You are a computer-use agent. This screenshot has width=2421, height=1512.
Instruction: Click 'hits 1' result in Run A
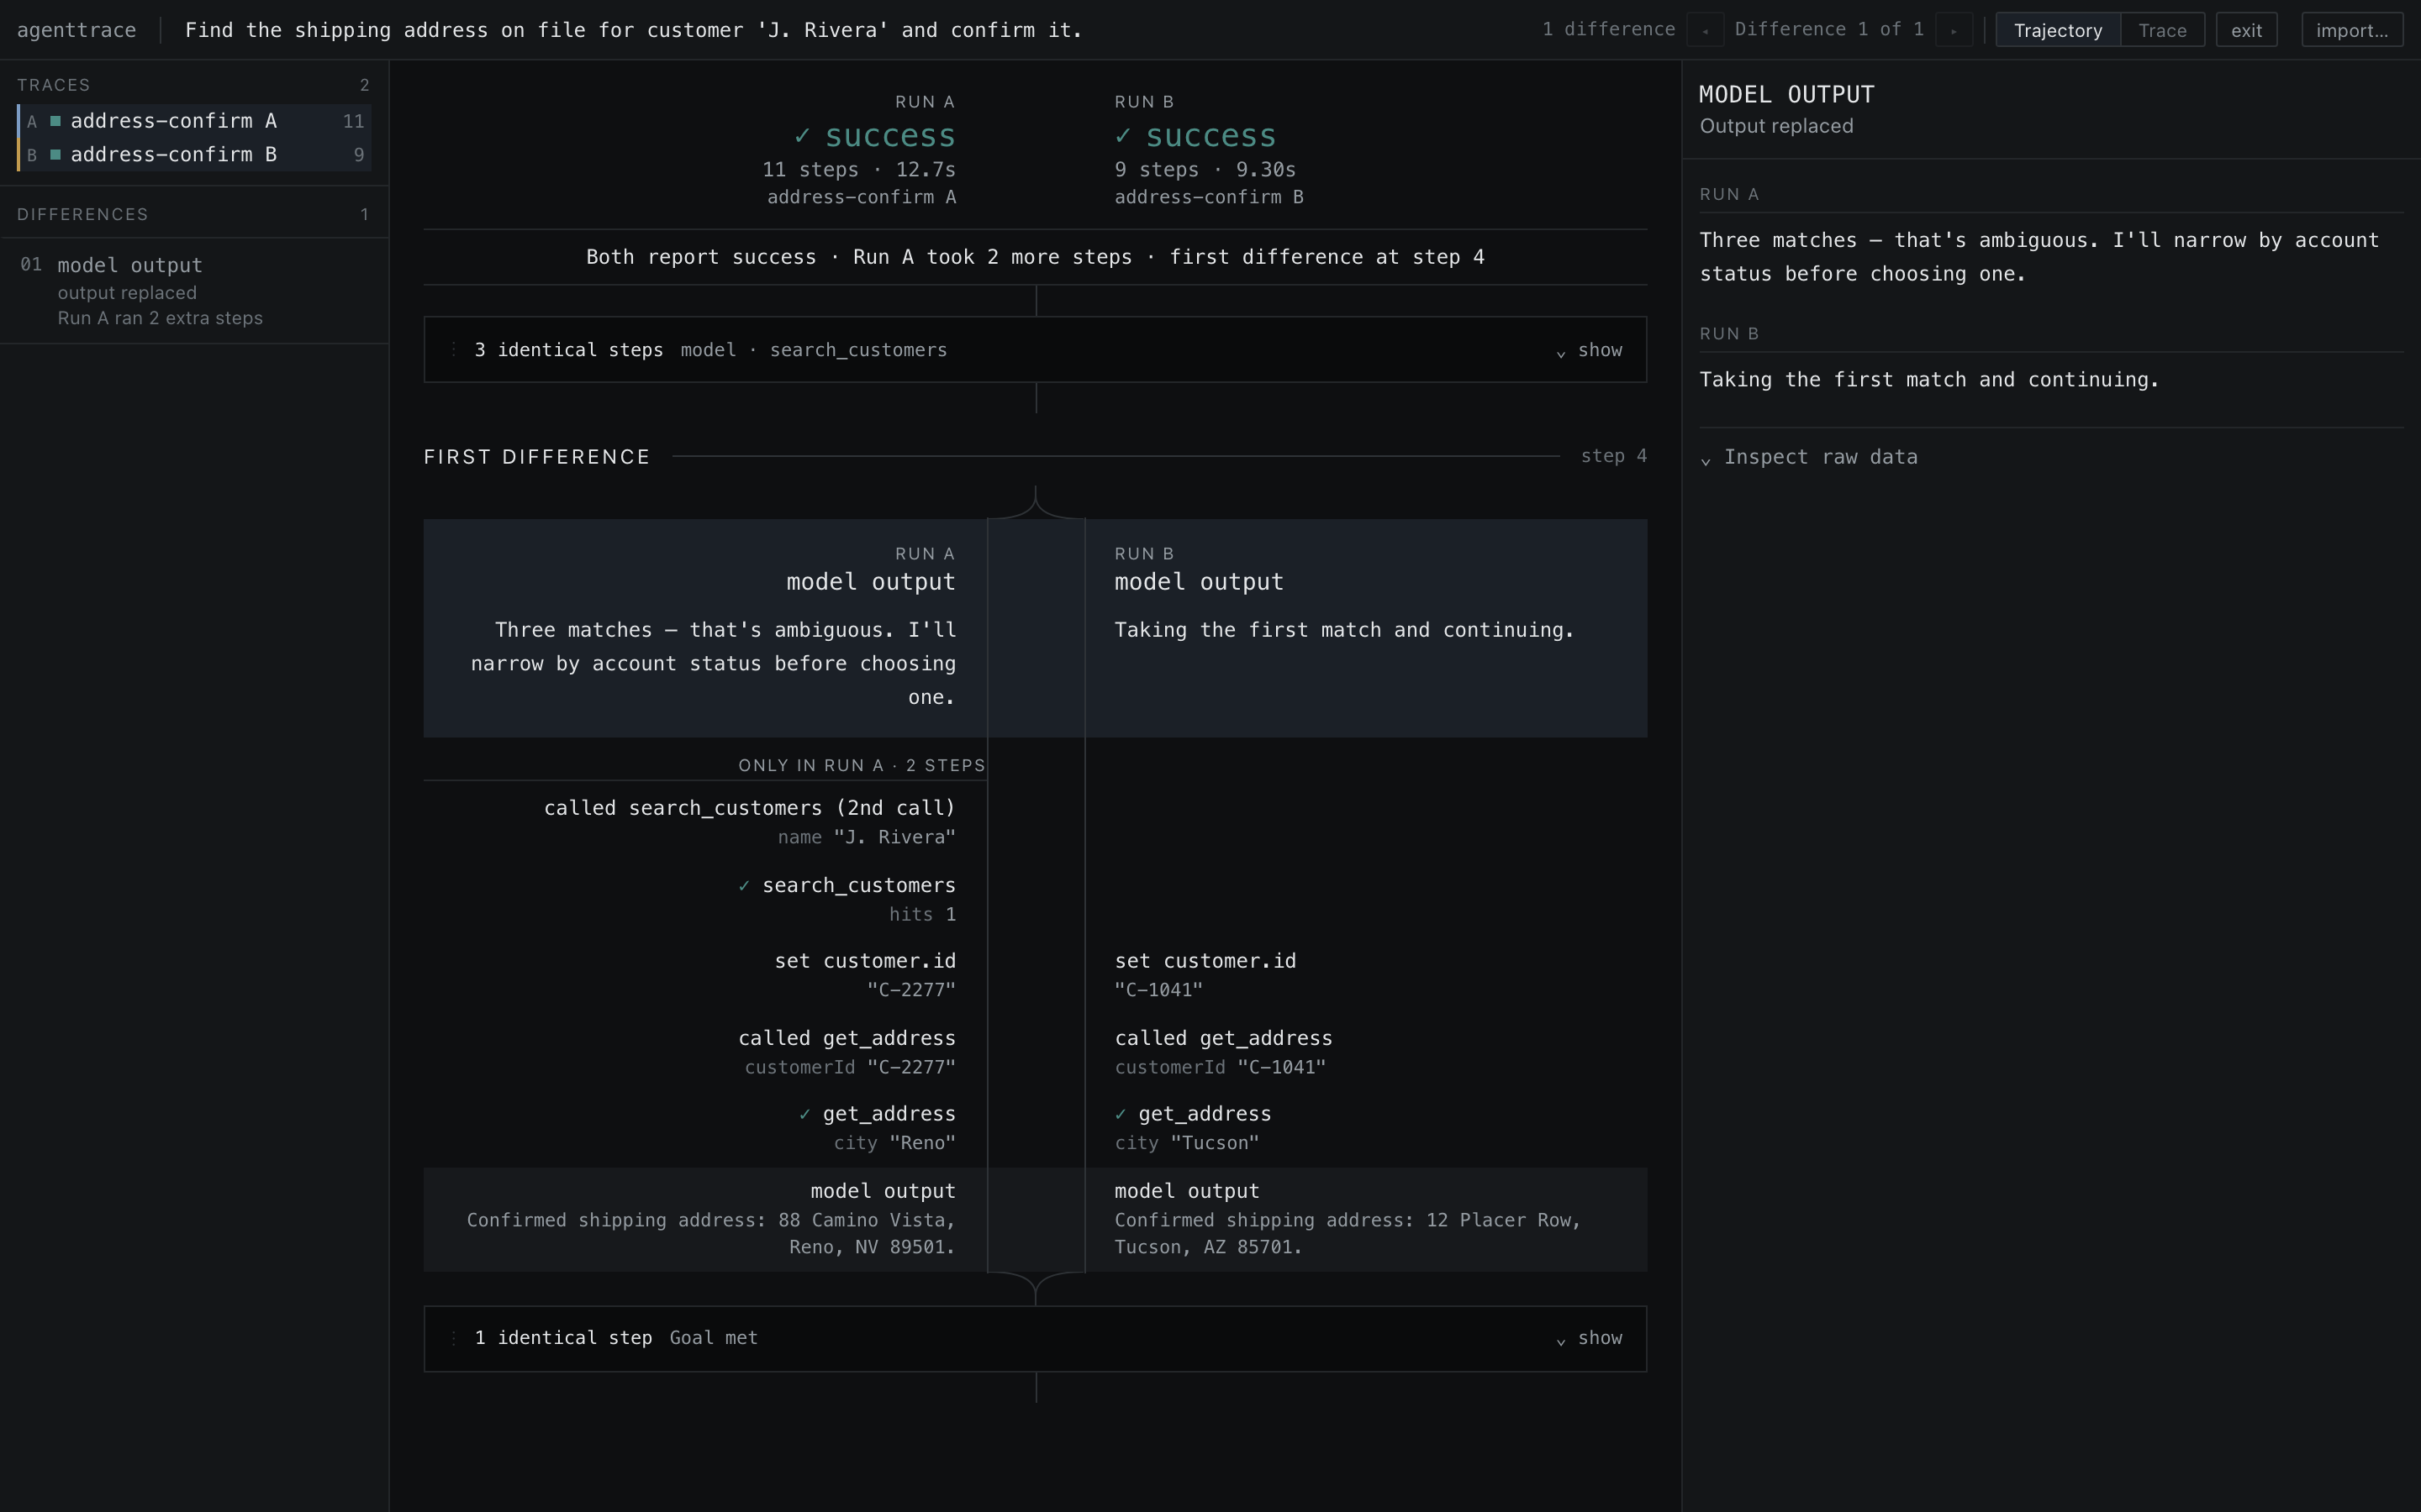[922, 915]
